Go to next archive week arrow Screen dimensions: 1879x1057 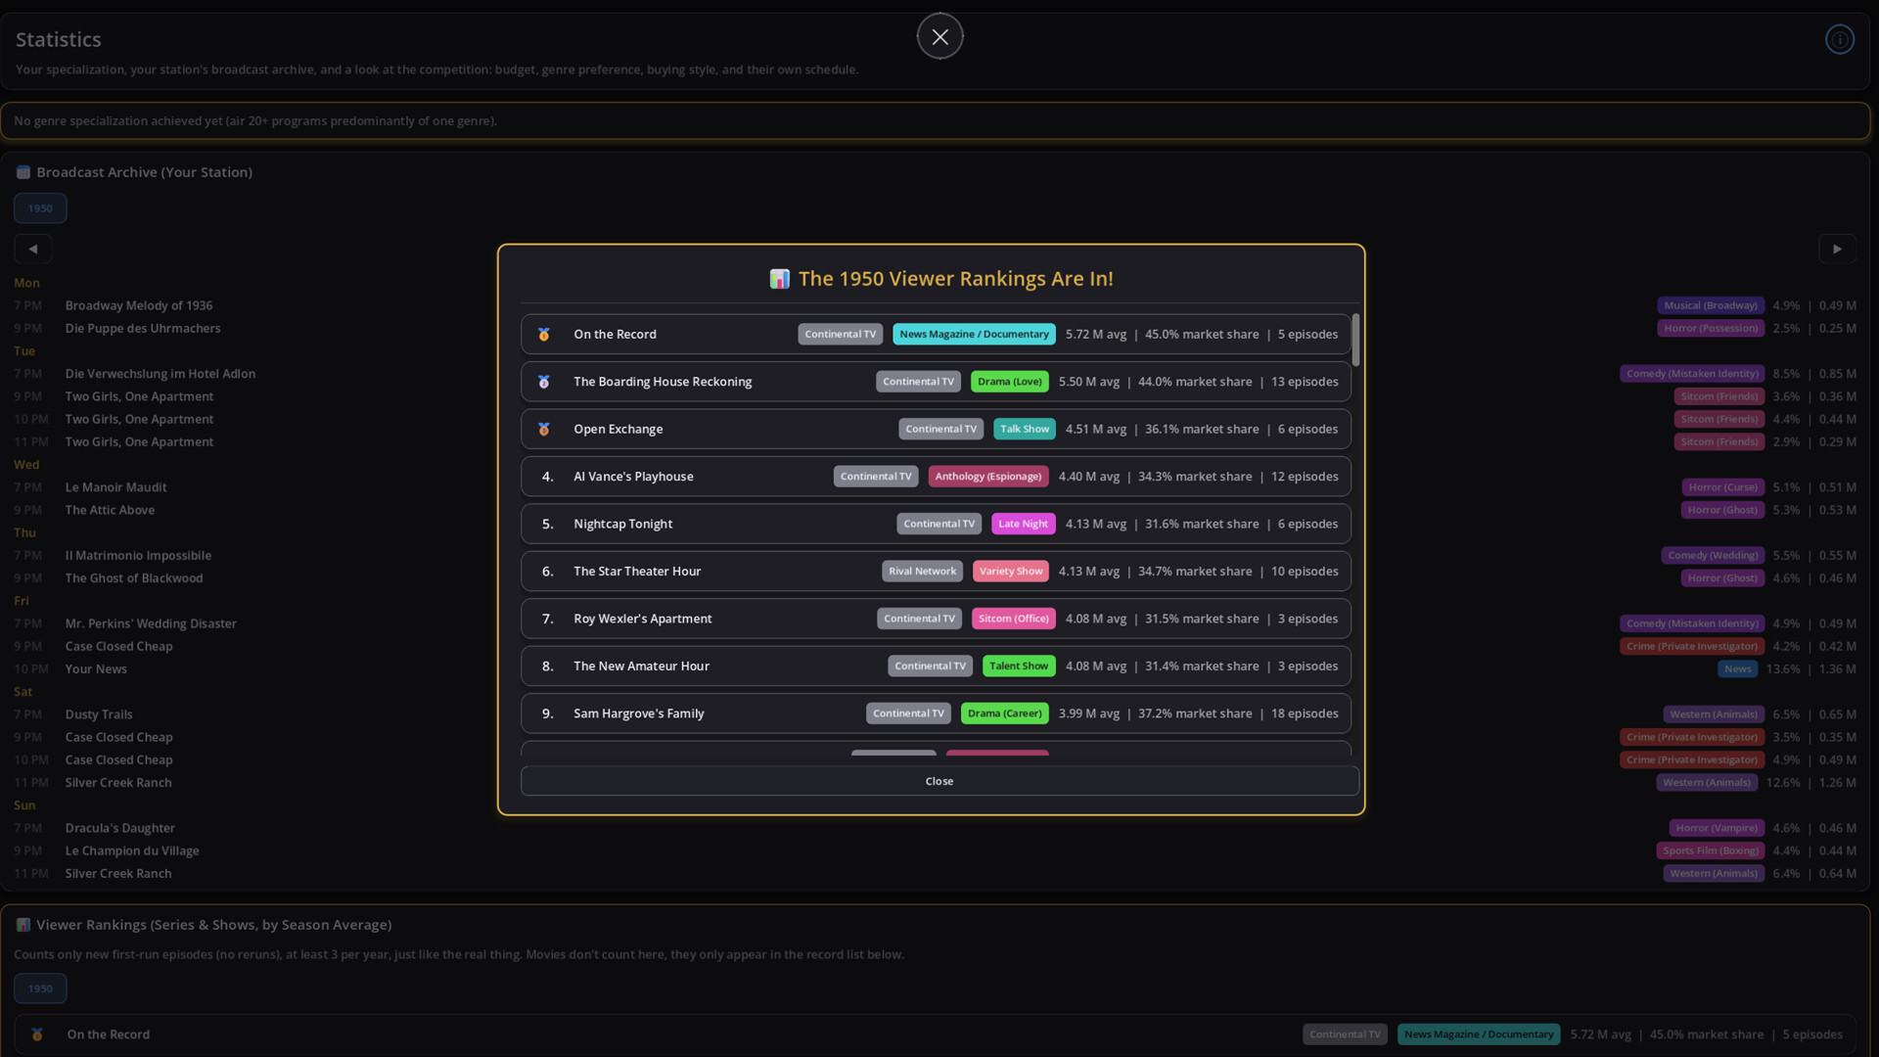(x=1837, y=249)
